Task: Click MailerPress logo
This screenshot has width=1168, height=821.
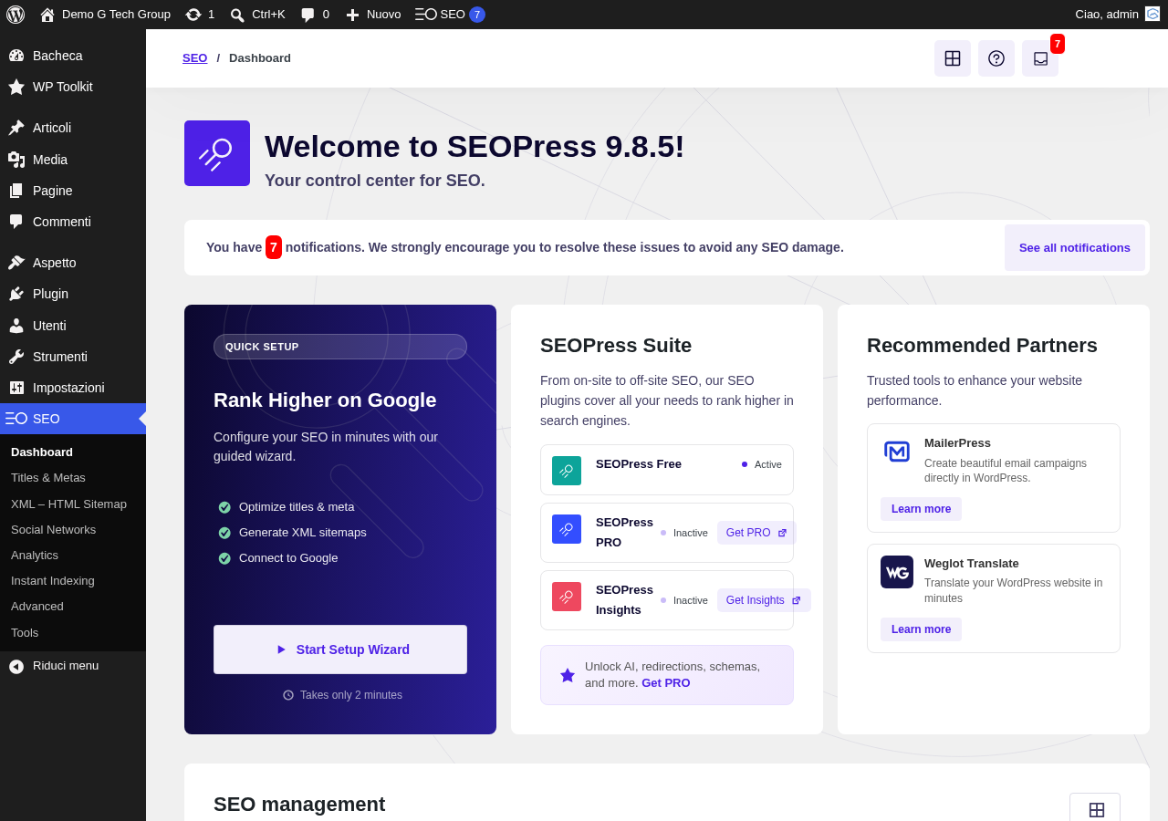Action: [x=897, y=452]
